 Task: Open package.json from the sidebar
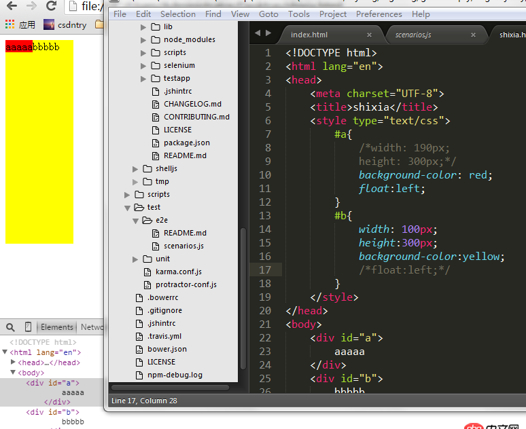pos(186,143)
